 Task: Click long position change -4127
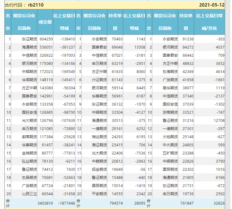point(140,112)
